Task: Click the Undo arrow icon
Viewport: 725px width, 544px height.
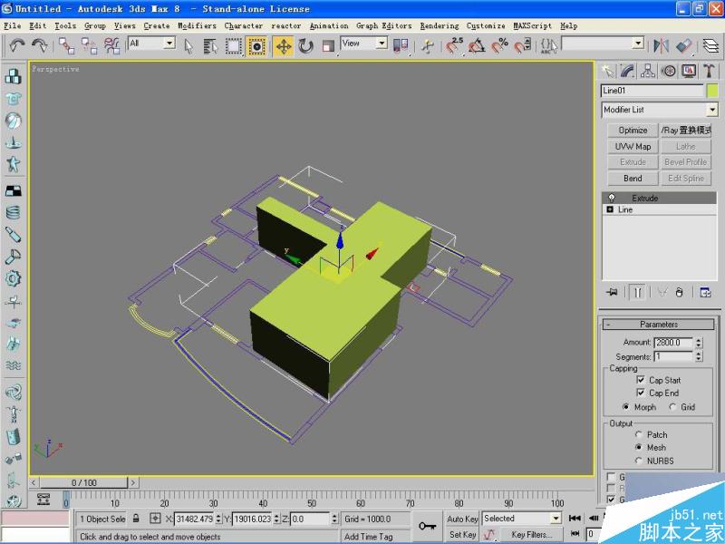Action: (17, 45)
